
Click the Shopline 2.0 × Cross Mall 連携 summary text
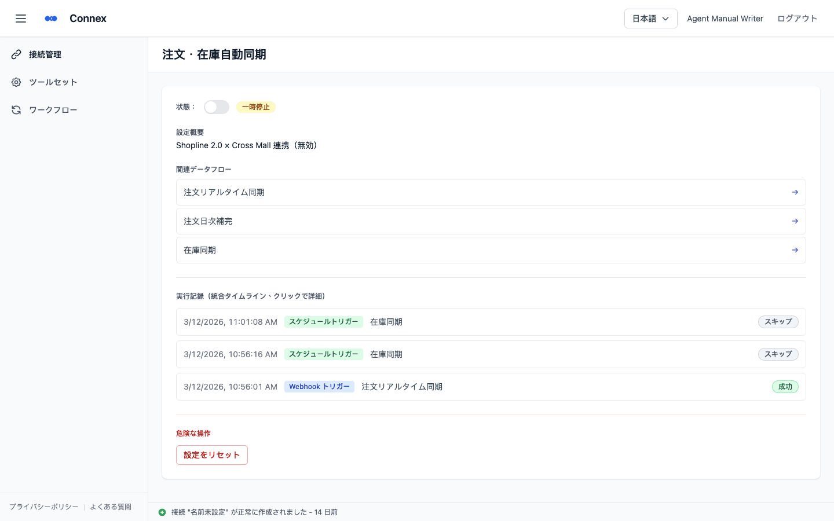[247, 145]
